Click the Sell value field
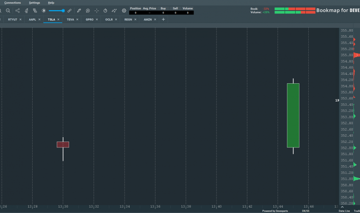 point(175,13)
